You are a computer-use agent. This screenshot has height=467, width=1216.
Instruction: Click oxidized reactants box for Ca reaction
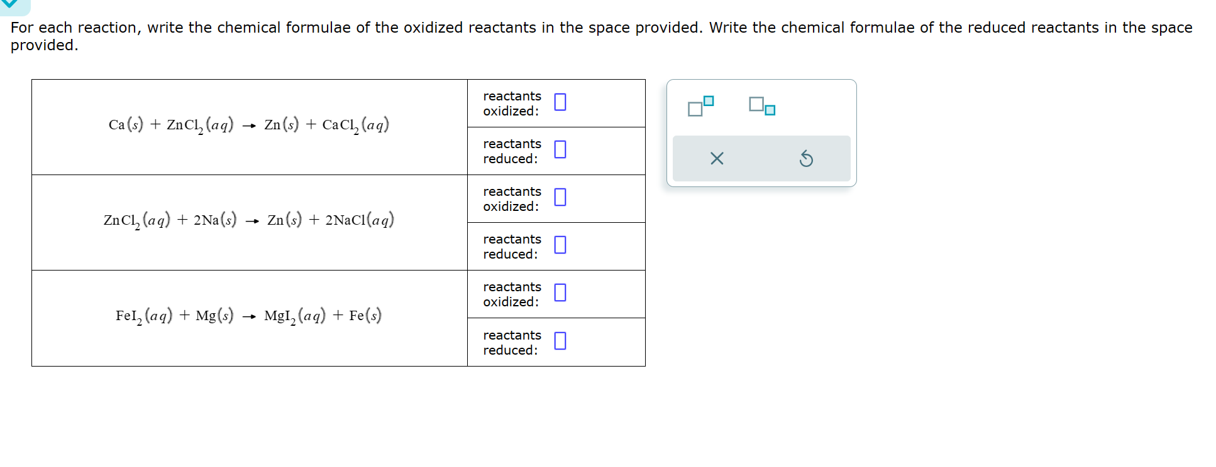click(x=560, y=103)
